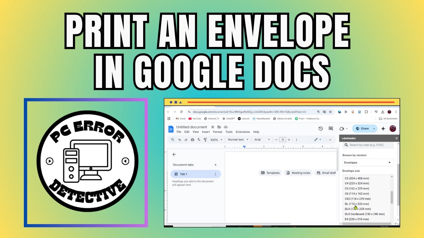Open the Help menu
The image size is (424, 238).
pos(256,132)
